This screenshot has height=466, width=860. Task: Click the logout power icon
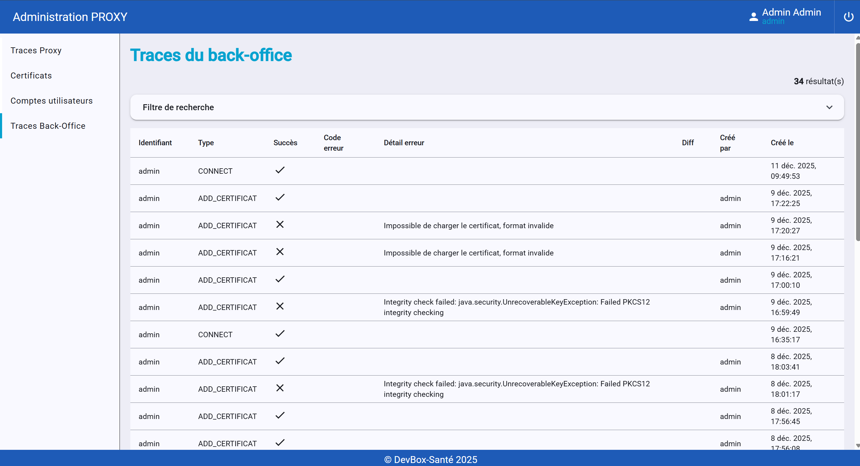848,17
